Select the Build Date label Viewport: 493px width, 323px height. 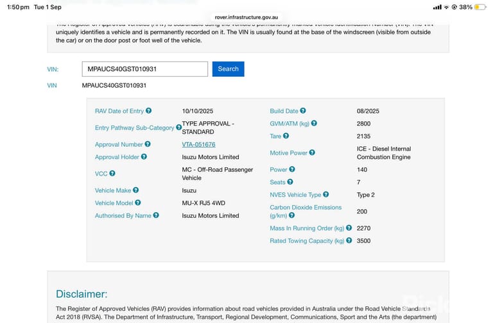point(284,111)
